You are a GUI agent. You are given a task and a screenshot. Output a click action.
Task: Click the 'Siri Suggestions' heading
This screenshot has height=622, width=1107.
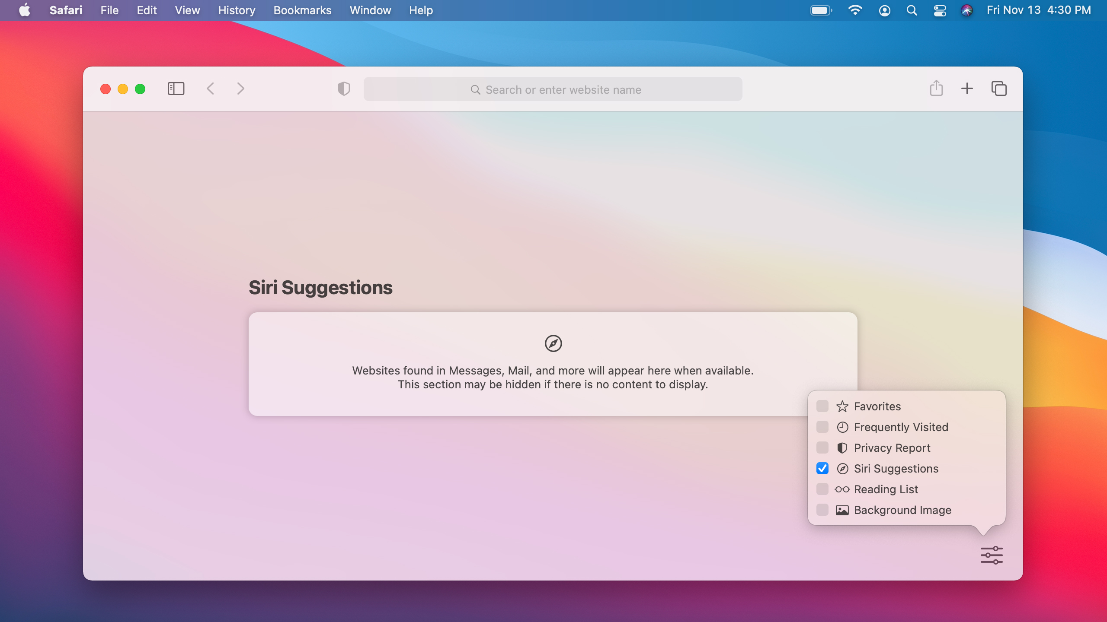tap(320, 288)
